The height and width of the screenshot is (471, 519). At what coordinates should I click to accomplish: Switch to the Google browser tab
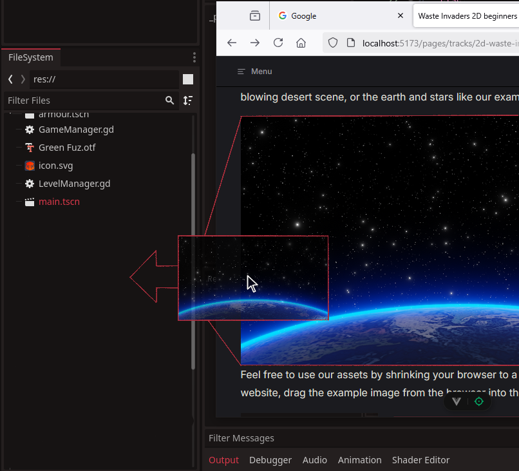tap(341, 15)
